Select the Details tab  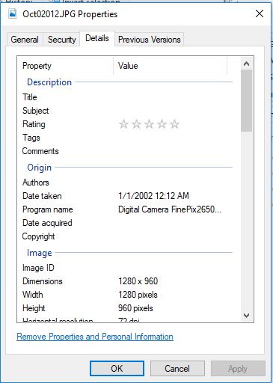tap(97, 38)
